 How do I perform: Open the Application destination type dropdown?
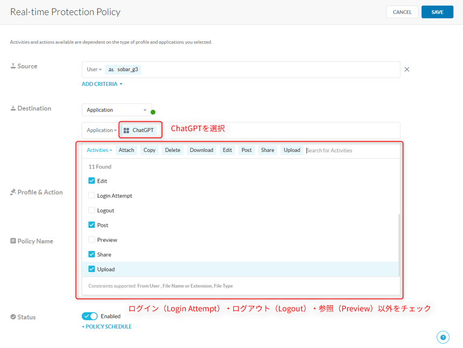click(x=116, y=110)
